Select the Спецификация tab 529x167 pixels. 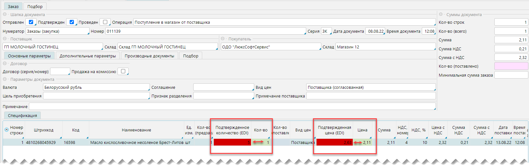[22, 115]
